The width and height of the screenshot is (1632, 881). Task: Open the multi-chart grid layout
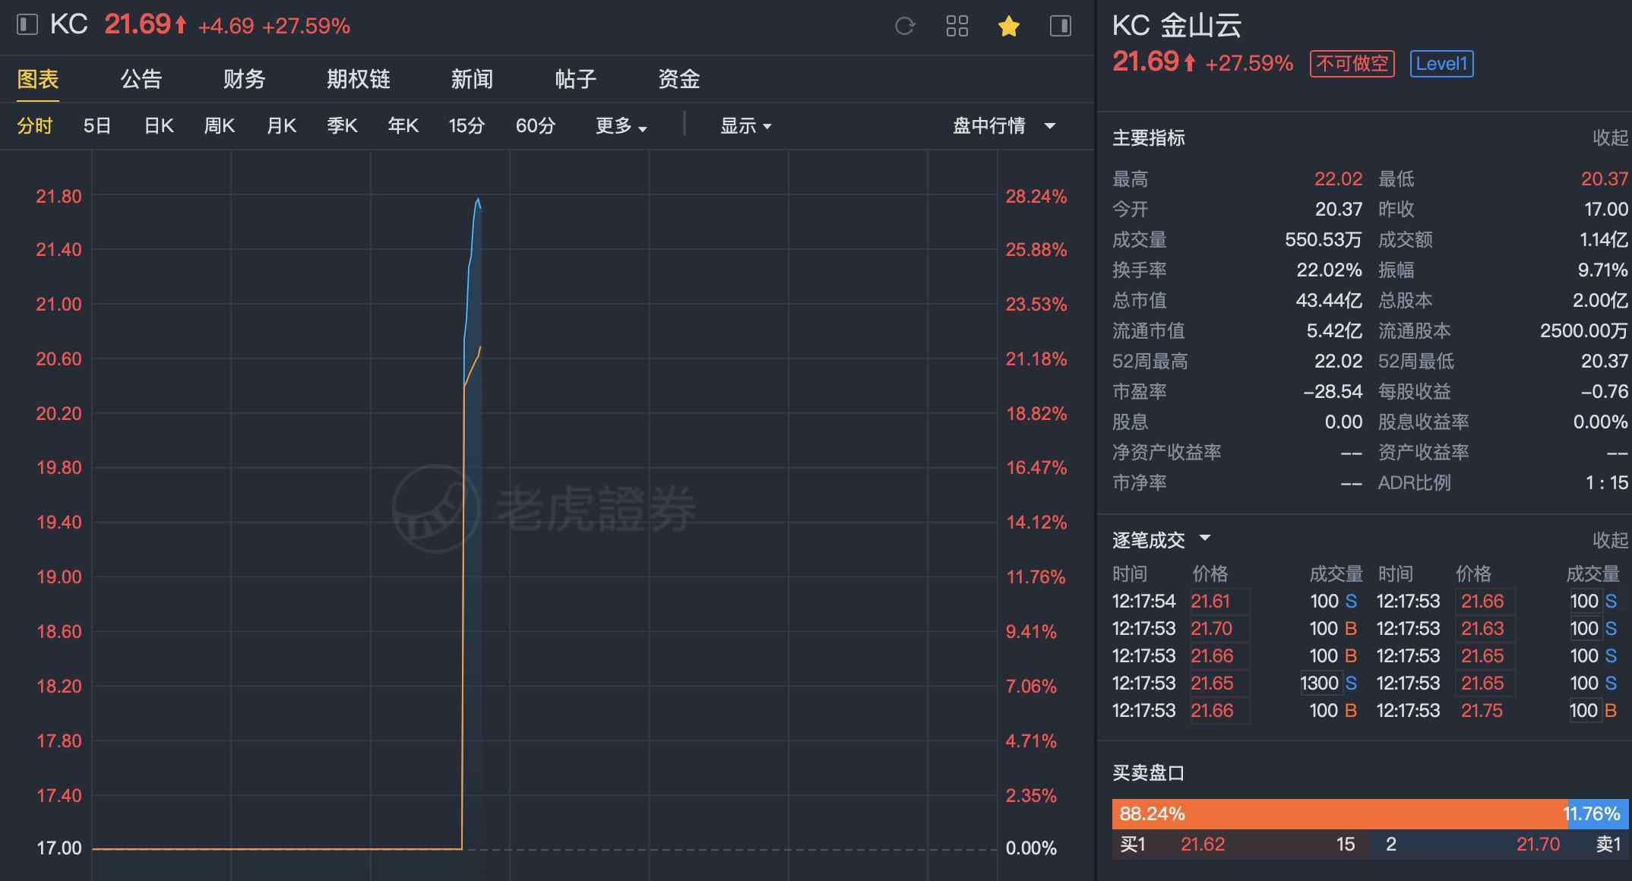click(x=957, y=27)
